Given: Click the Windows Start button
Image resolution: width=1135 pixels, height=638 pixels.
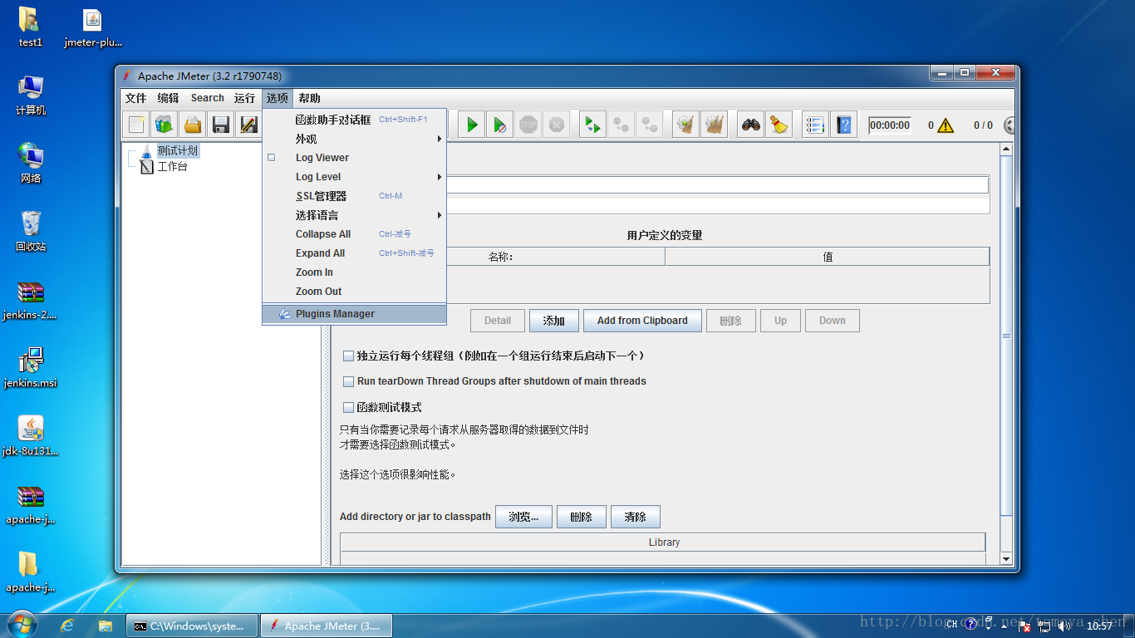Looking at the screenshot, I should pos(22,625).
